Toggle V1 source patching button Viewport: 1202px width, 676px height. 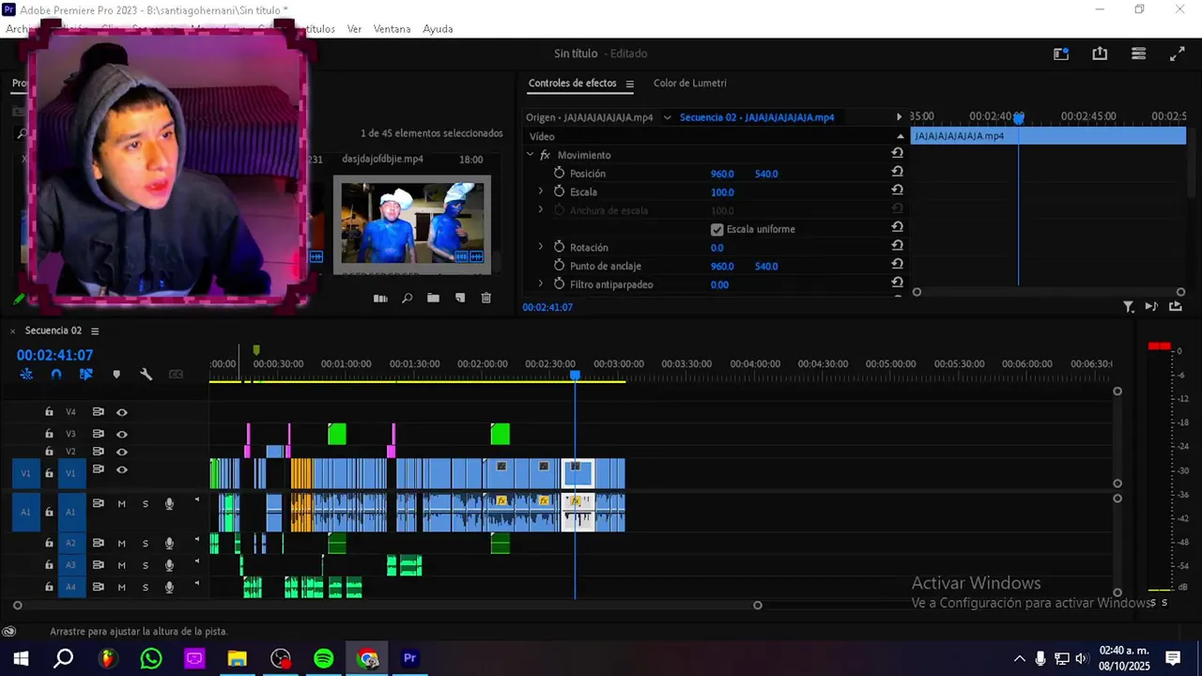click(25, 474)
